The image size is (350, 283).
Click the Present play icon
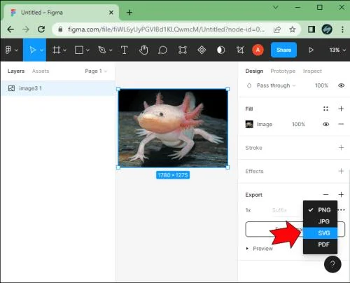311,50
